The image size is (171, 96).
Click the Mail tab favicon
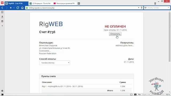coord(31,3)
